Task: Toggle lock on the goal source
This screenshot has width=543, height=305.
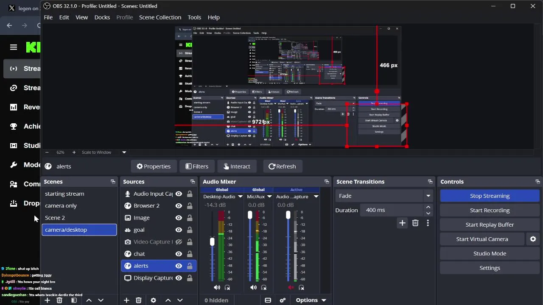Action: pyautogui.click(x=190, y=230)
